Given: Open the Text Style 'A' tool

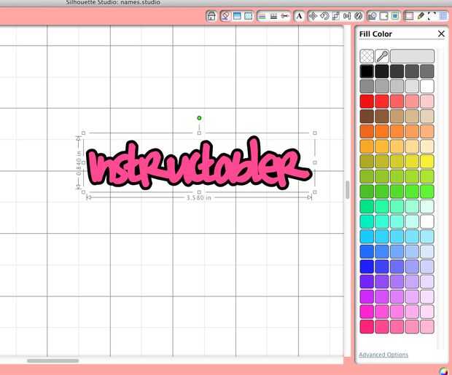Looking at the screenshot, I should 299,16.
